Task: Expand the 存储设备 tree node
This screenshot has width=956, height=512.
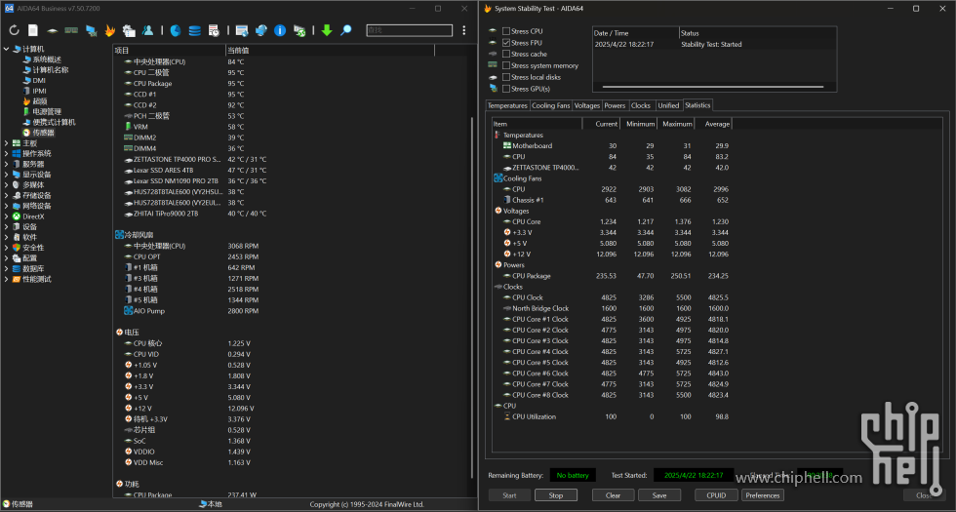Action: (x=6, y=196)
